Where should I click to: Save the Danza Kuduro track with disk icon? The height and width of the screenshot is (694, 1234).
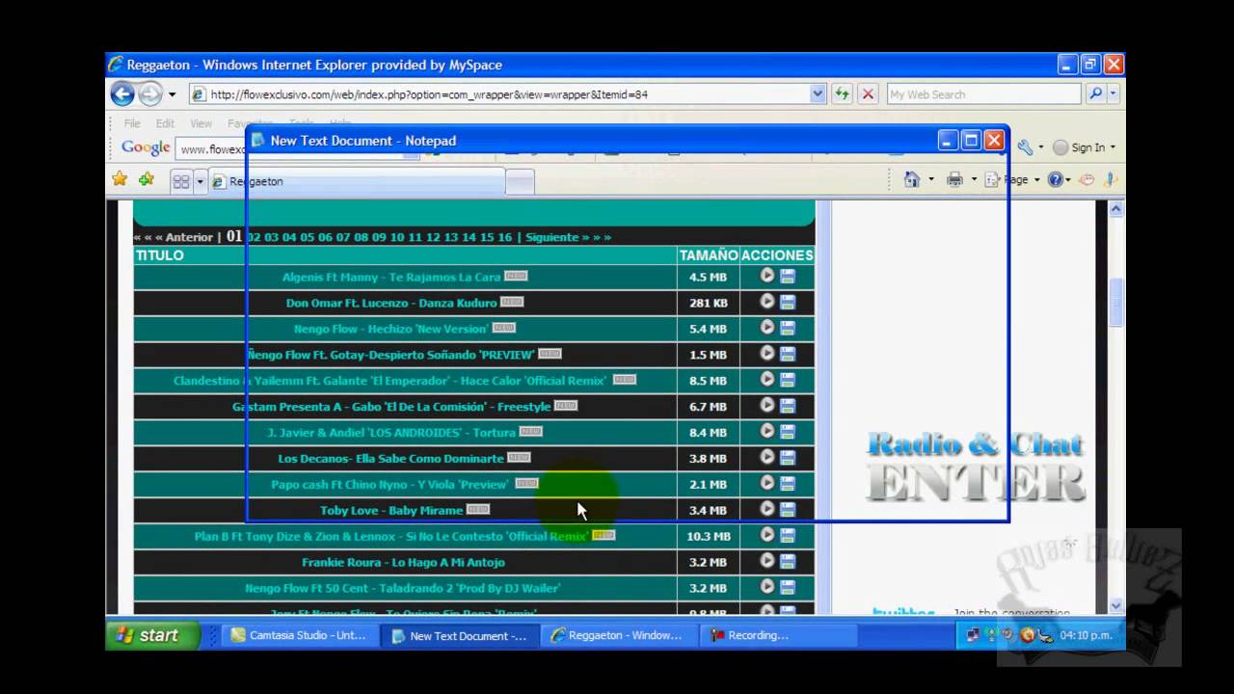pos(788,303)
